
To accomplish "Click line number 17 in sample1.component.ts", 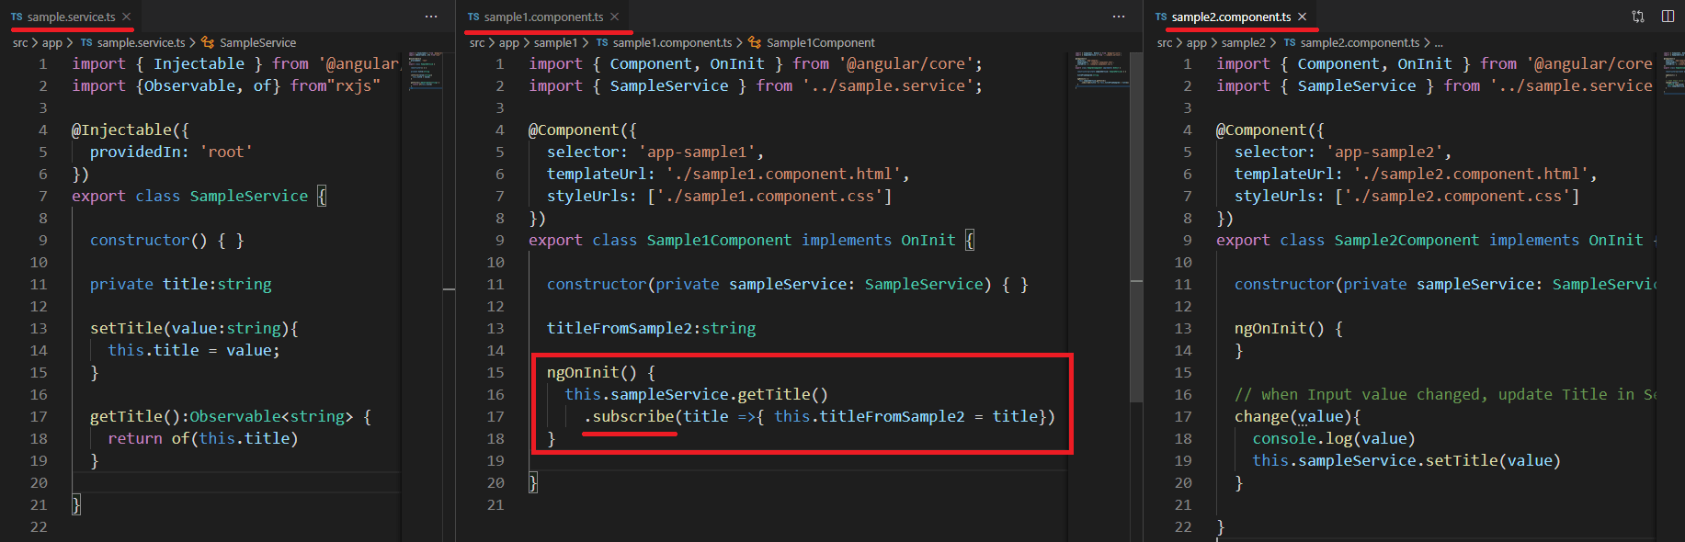I will 495,416.
